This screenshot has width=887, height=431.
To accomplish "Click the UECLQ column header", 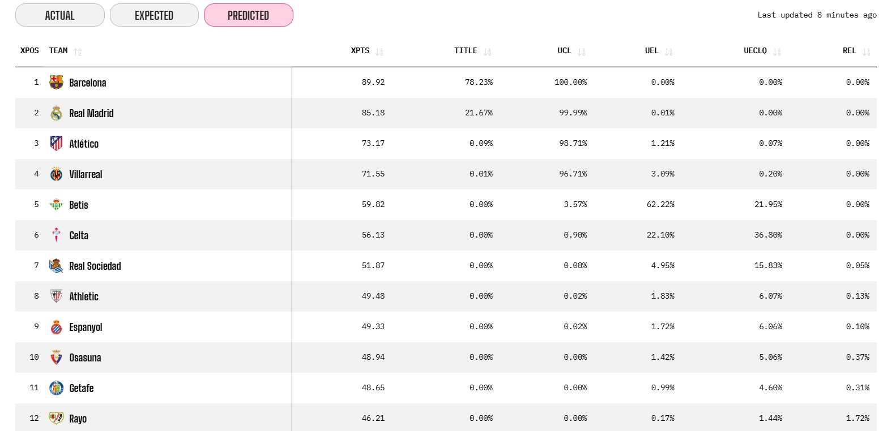I will click(755, 51).
